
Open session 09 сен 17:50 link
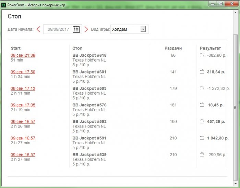[x=23, y=72]
